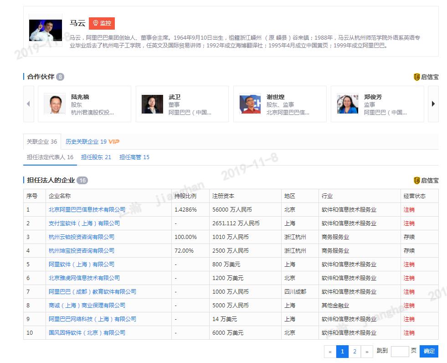Click the 启信宝 logo beside 担任法人的企业
Viewport: 447px width, 363px height.
[426, 181]
